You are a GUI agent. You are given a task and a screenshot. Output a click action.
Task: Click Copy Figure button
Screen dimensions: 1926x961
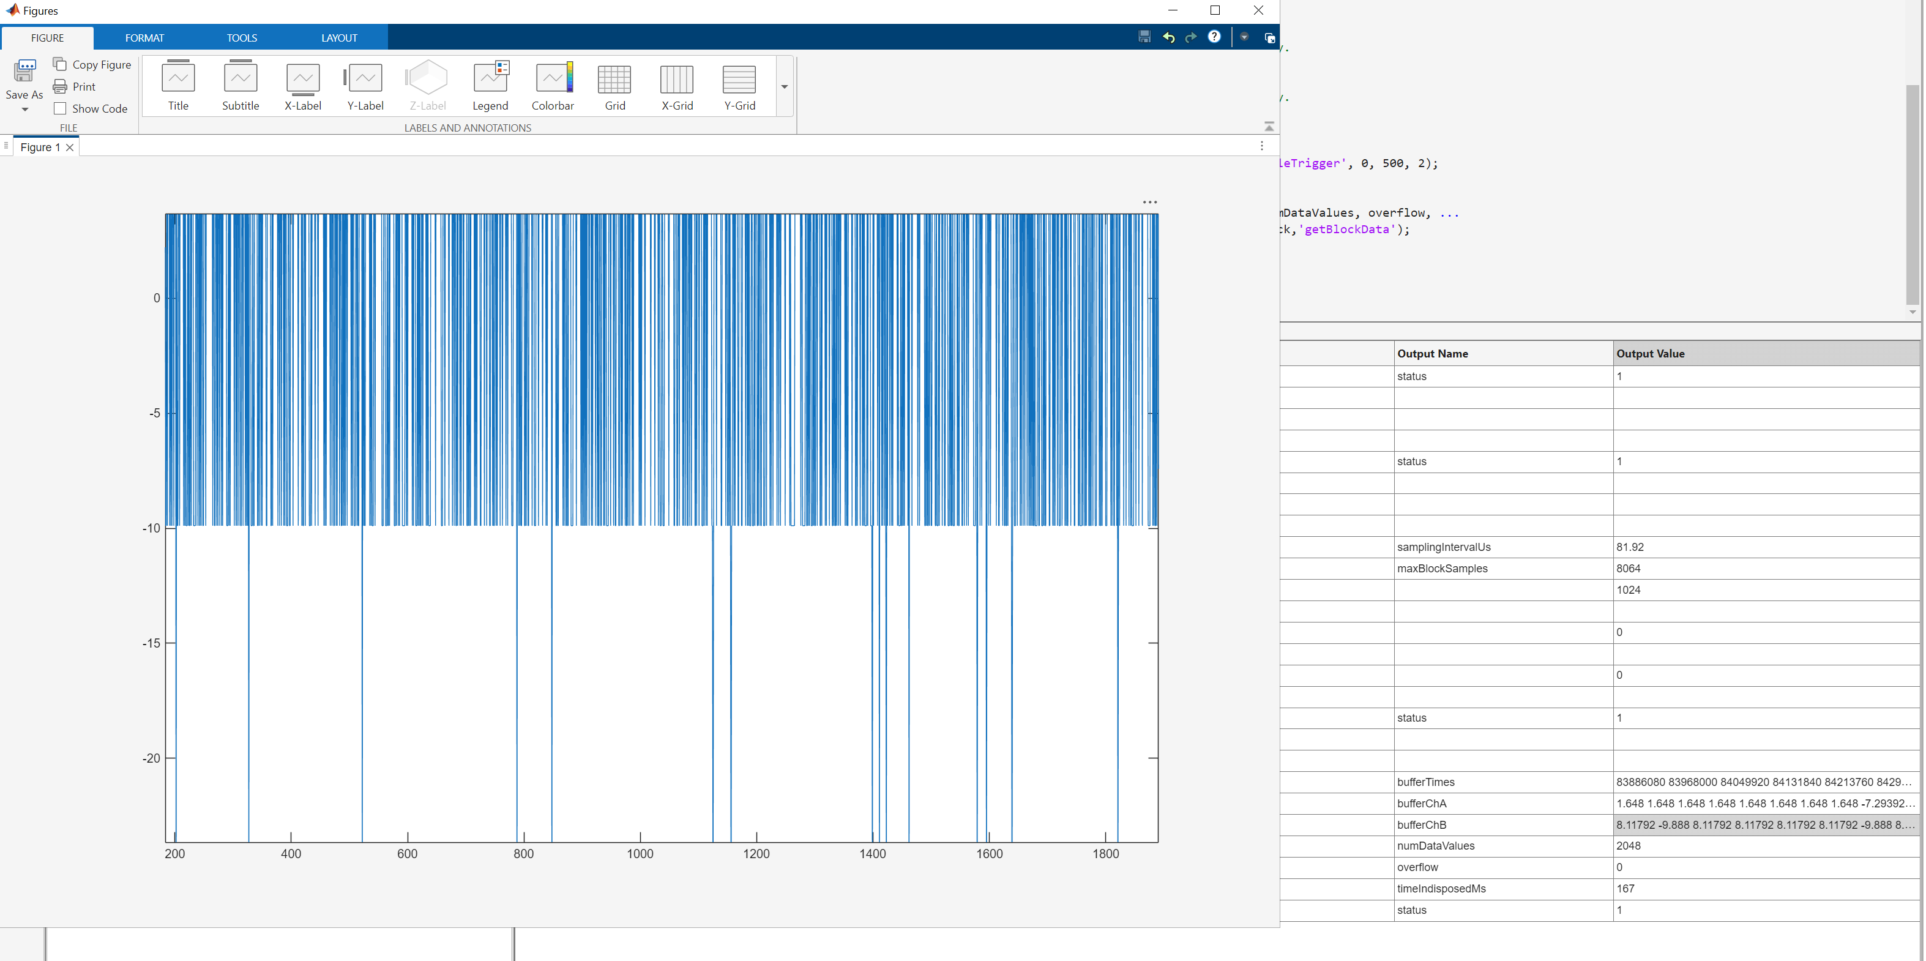(92, 64)
